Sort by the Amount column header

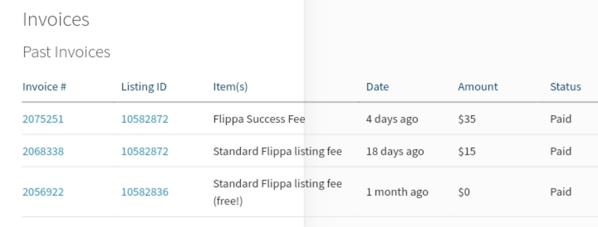click(478, 87)
